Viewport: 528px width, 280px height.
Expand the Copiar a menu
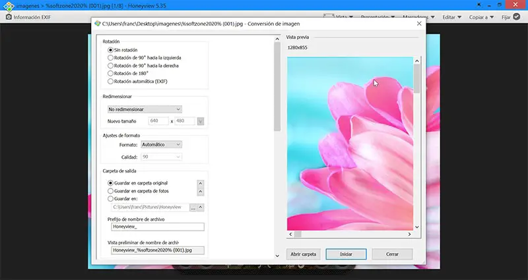coord(481,17)
